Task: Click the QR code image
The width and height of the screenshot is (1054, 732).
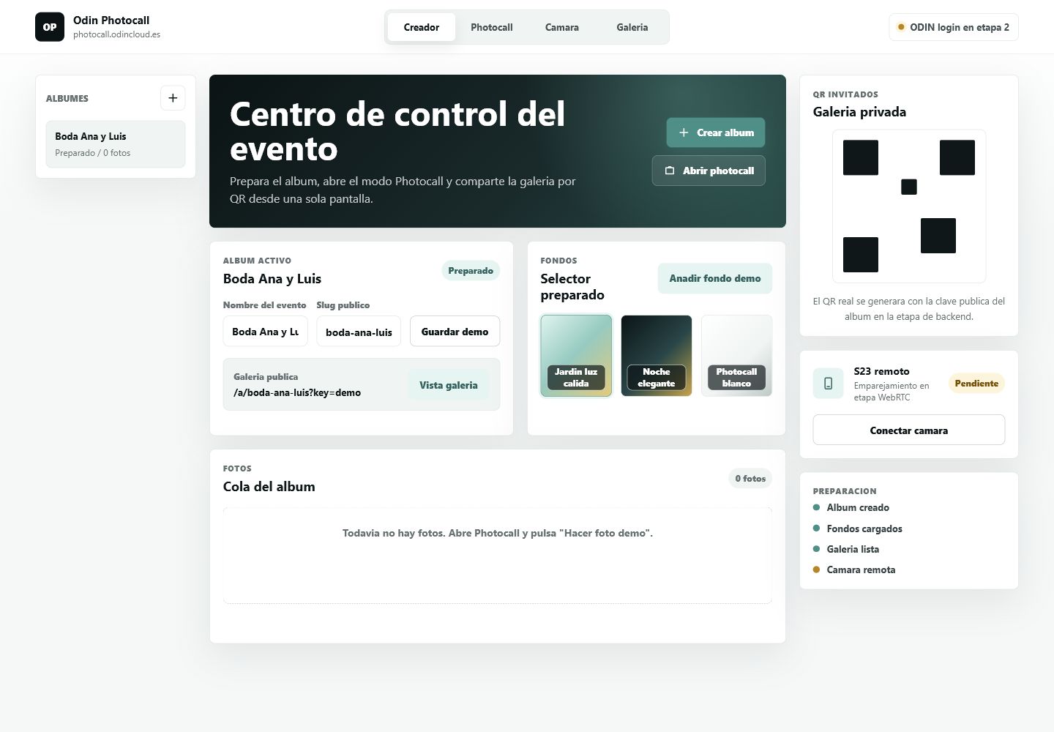Action: coord(909,206)
